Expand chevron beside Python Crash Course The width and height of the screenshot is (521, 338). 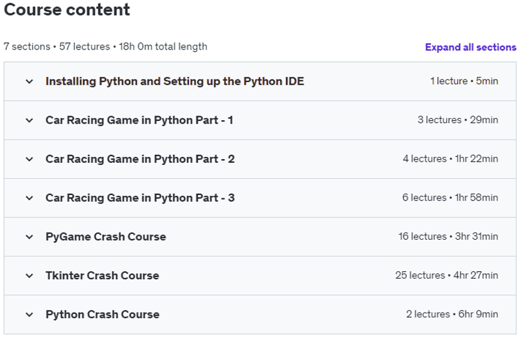pos(29,315)
